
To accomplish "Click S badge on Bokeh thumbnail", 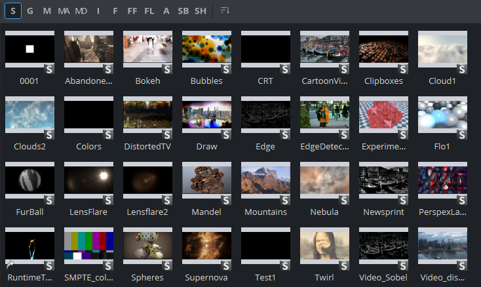I will [x=167, y=69].
